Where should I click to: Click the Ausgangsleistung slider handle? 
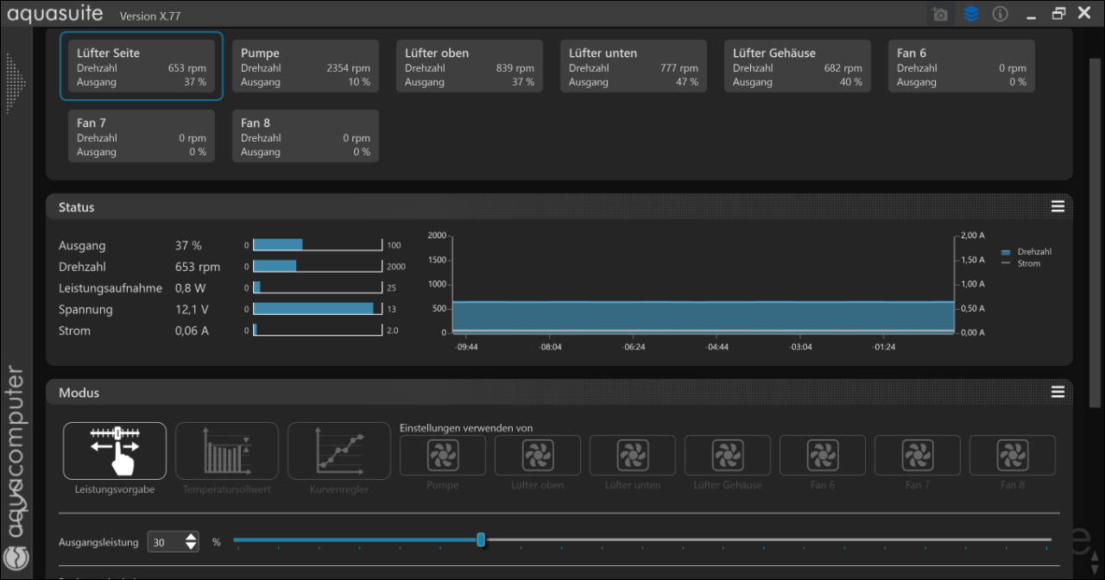click(481, 540)
